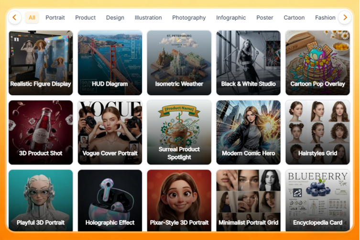The height and width of the screenshot is (240, 360).
Task: Select the Illustration category tab
Action: [148, 18]
